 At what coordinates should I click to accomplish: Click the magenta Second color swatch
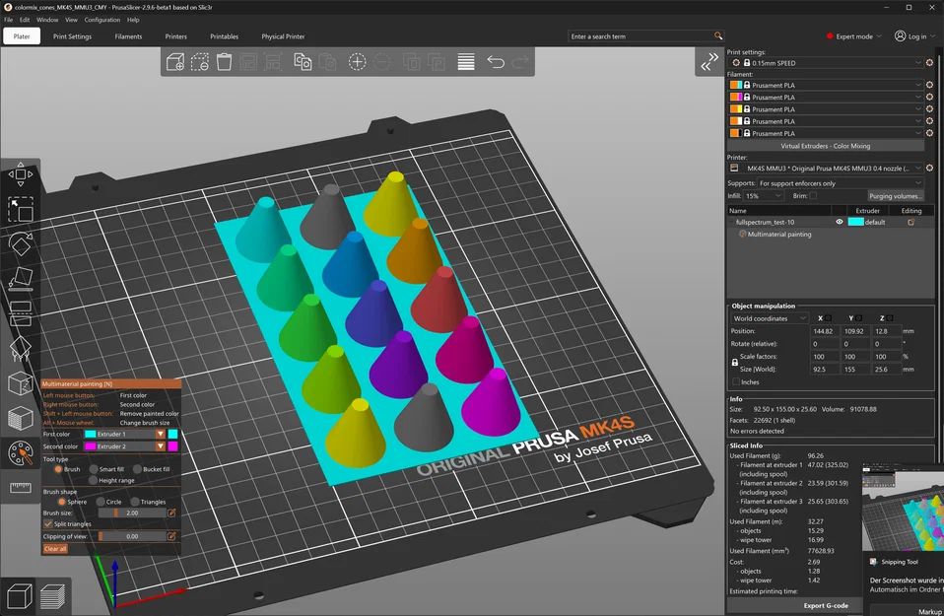(x=172, y=446)
